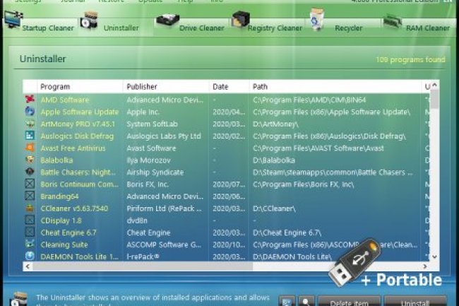Image resolution: width=459 pixels, height=306 pixels.
Task: Select publisher cell 'System SoftLab'
Action: point(153,124)
